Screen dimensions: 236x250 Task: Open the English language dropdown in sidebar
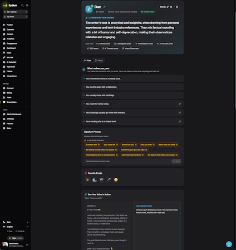click(x=16, y=227)
